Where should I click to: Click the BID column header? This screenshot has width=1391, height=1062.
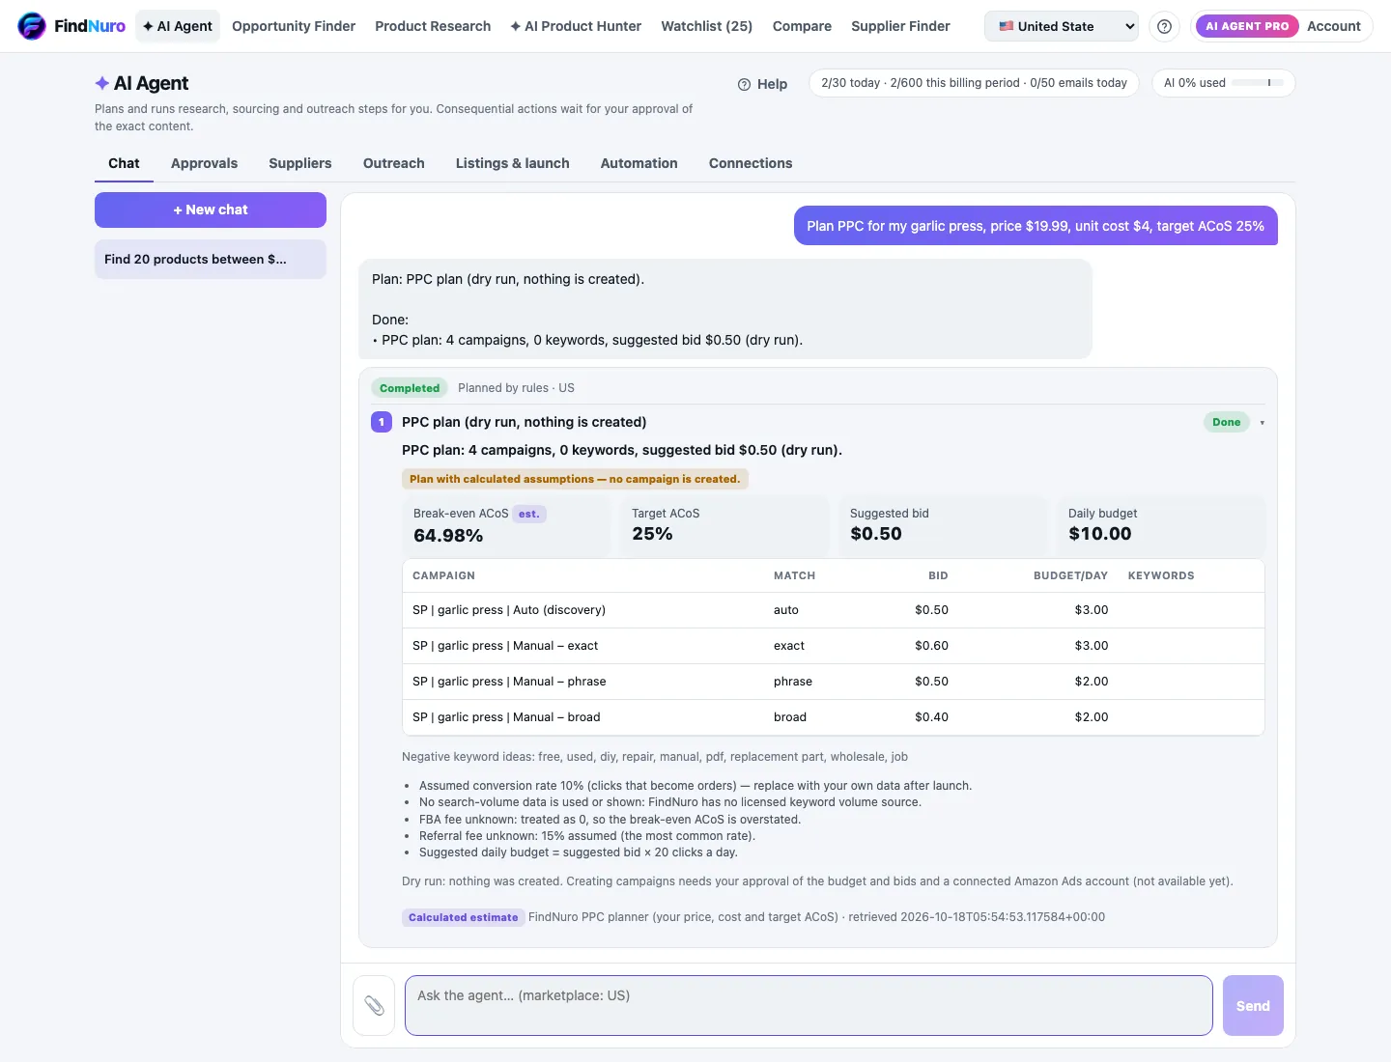938,575
